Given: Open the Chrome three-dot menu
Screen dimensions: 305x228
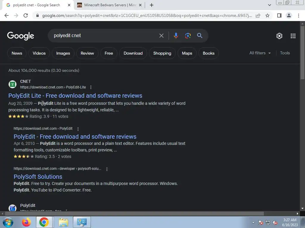Looking at the screenshot, I should [298, 15].
